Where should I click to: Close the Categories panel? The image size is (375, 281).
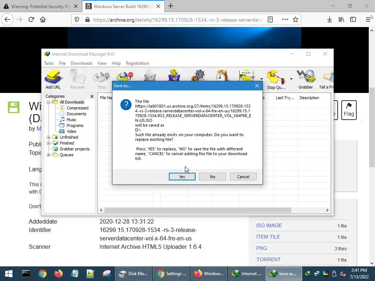92,96
